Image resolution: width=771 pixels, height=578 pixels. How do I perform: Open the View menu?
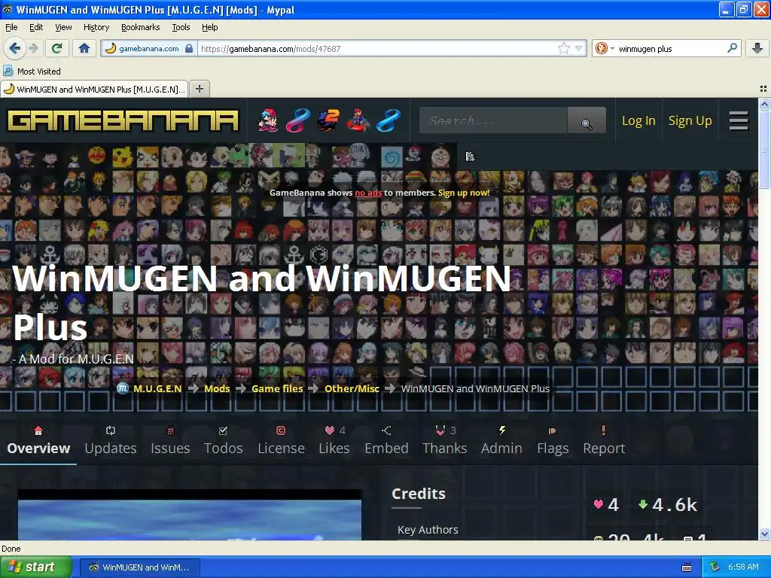click(x=63, y=27)
